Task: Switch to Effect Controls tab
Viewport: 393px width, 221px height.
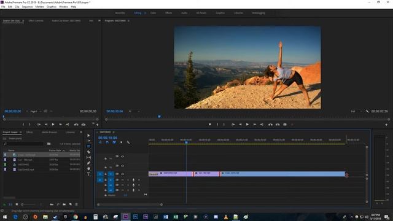Action: [x=36, y=21]
